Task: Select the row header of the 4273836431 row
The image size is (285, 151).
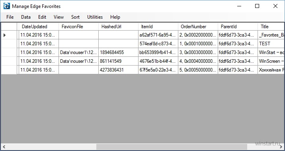Action: coord(9,70)
